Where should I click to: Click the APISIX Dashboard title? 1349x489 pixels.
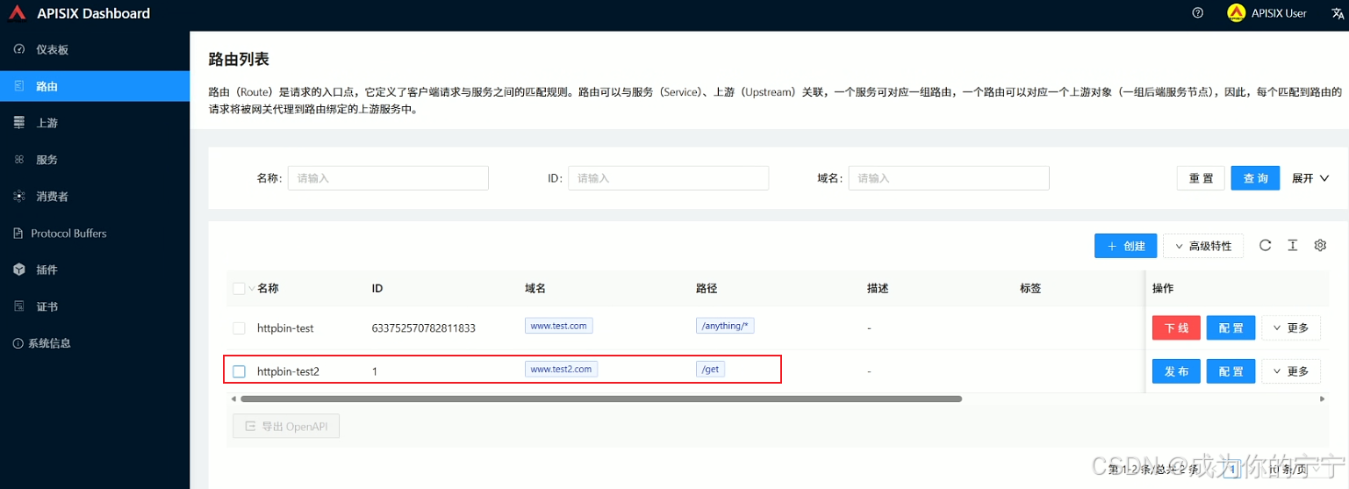click(x=94, y=13)
